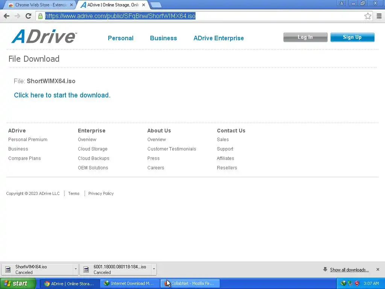Viewport: 385px width, 289px height.
Task: Switch to Chrome Web Store tab
Action: pos(41,5)
